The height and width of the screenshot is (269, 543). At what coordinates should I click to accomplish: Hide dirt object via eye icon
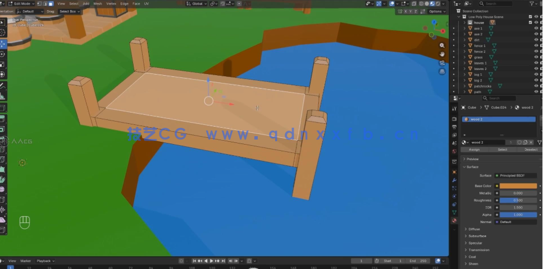(536, 40)
